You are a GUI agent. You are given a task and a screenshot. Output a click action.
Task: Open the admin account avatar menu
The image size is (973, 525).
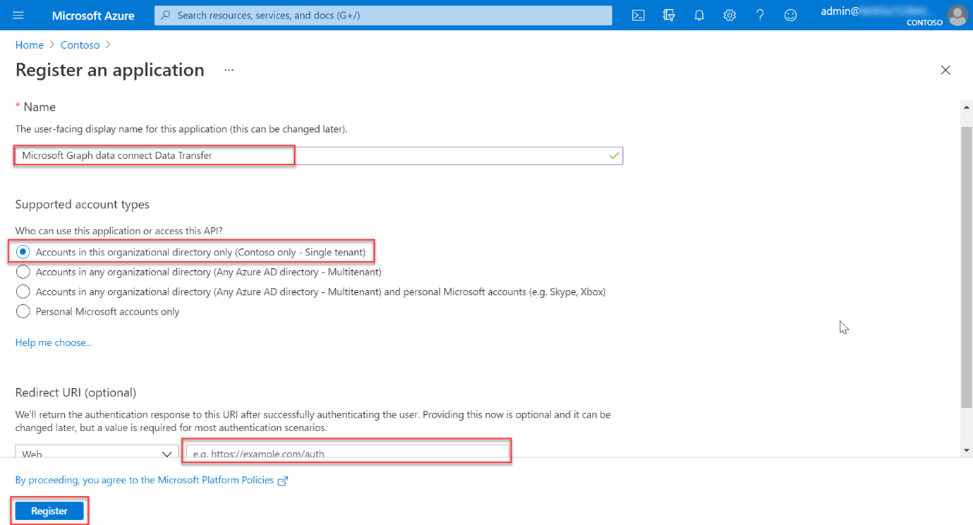tap(957, 15)
